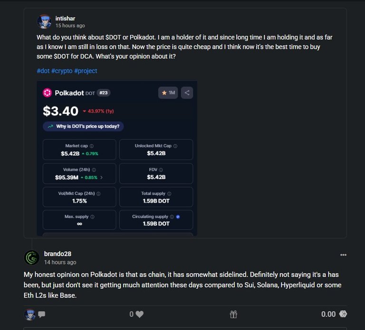The width and height of the screenshot is (365, 330).
Task: Open intishar's profile avatar
Action: click(x=44, y=22)
